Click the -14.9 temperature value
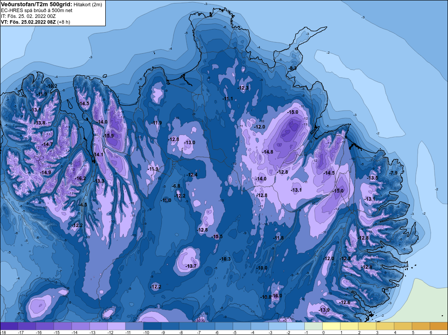448x335 pixels. (x=46, y=173)
